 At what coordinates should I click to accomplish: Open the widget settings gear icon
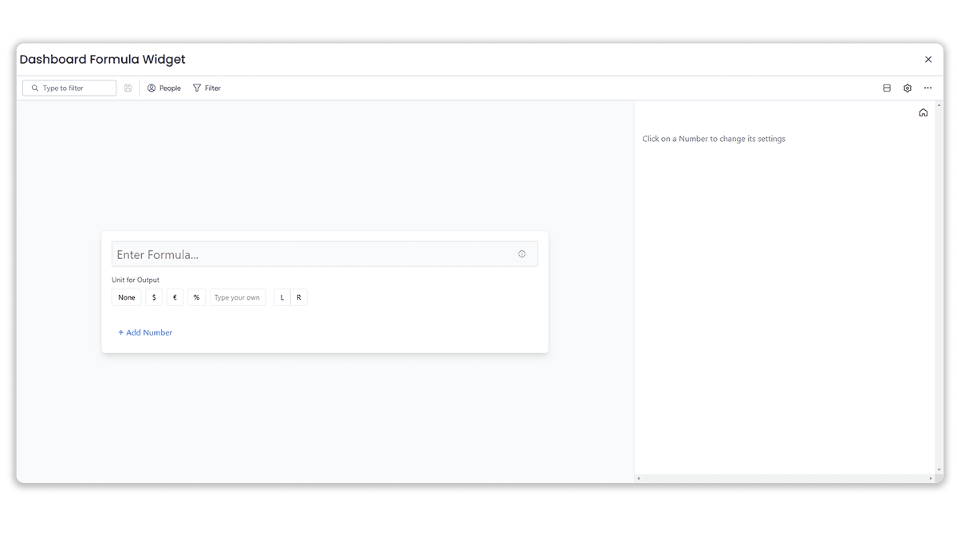[907, 88]
